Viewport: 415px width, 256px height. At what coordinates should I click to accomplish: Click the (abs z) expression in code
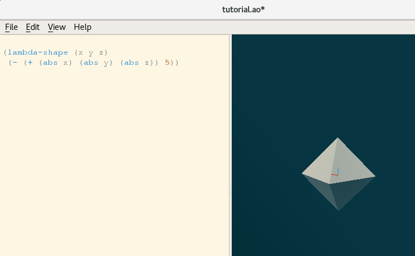pos(138,63)
